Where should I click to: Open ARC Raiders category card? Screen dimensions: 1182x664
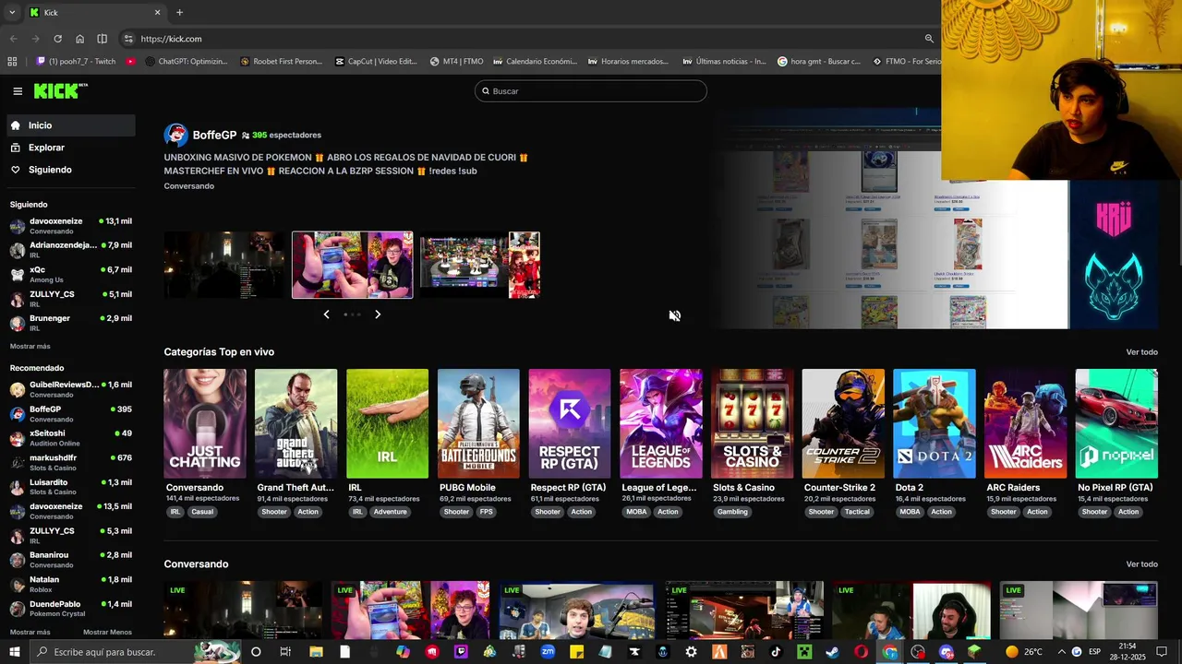(x=1025, y=423)
